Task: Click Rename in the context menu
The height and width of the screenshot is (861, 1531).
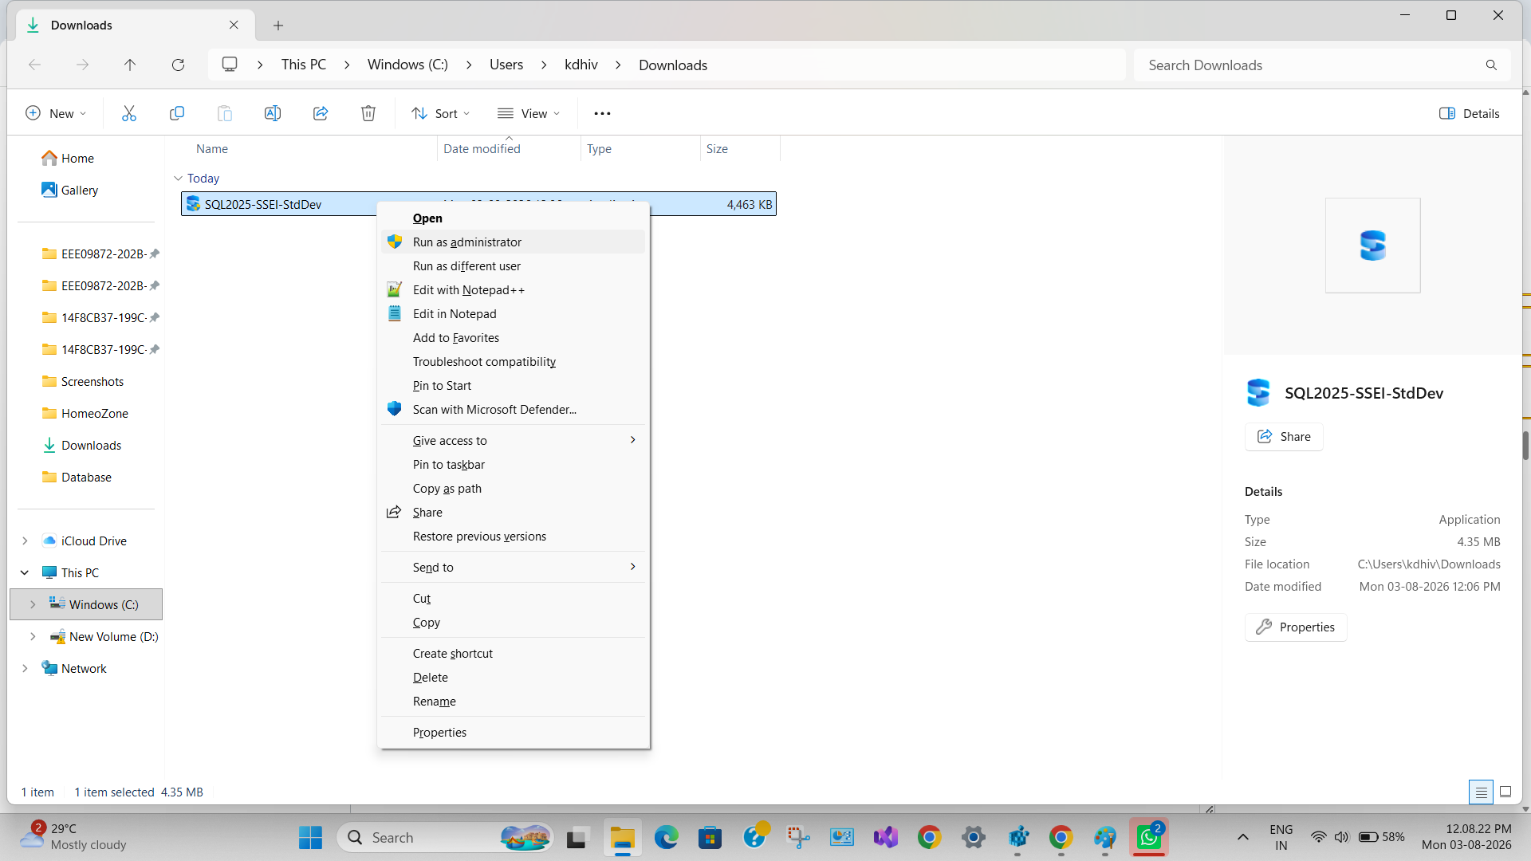Action: (x=514, y=701)
